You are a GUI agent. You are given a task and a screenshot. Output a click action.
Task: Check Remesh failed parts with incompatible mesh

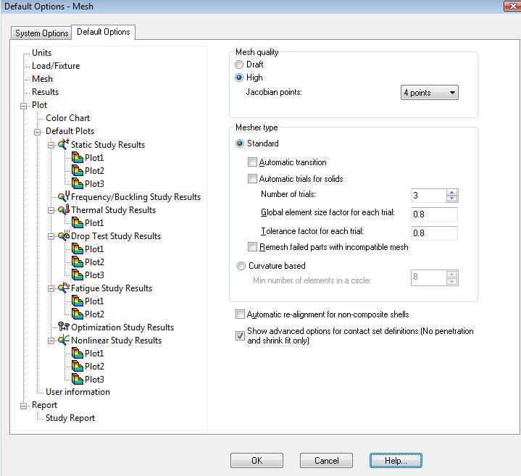click(x=252, y=247)
